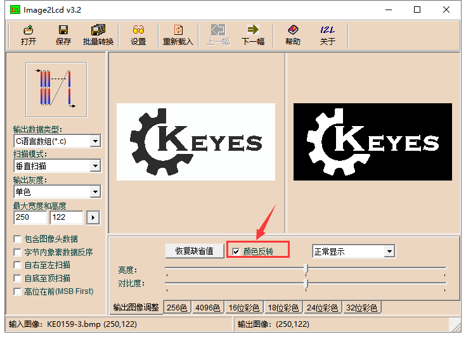The width and height of the screenshot is (466, 337).
Task: Switch to the 4096色 tab
Action: point(208,308)
